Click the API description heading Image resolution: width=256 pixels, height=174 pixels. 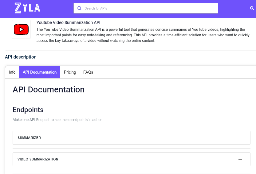click(x=21, y=57)
